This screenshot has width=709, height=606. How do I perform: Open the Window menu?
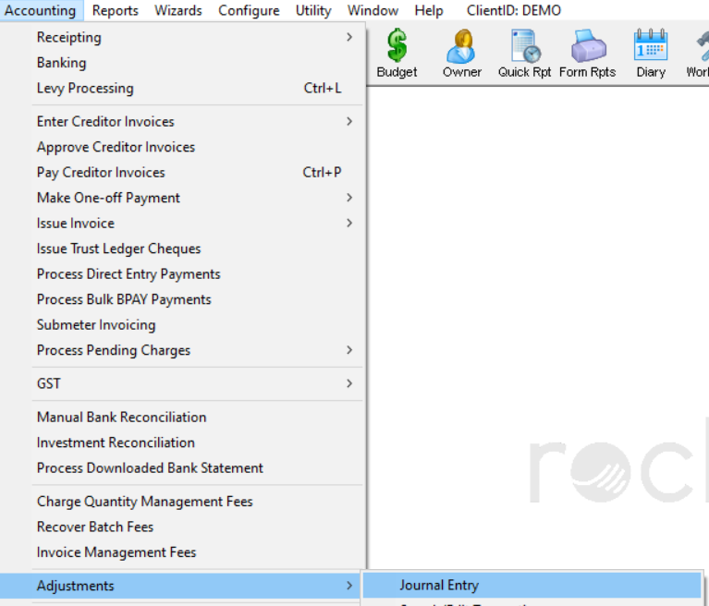pyautogui.click(x=373, y=10)
